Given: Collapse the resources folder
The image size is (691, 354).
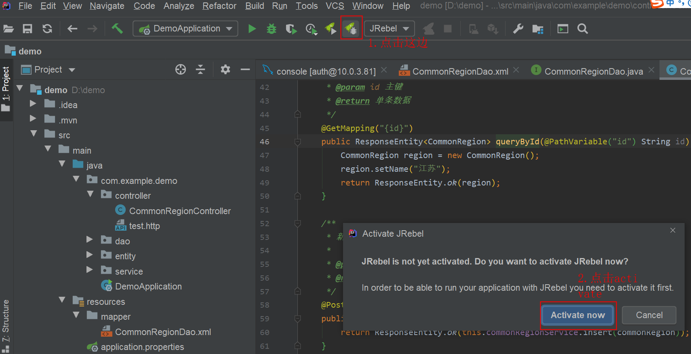Looking at the screenshot, I should pyautogui.click(x=62, y=300).
